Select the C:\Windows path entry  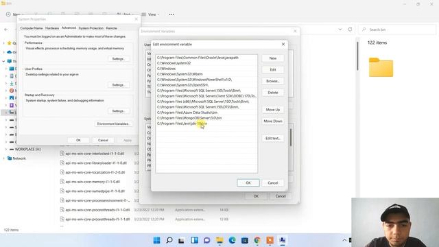click(206, 69)
